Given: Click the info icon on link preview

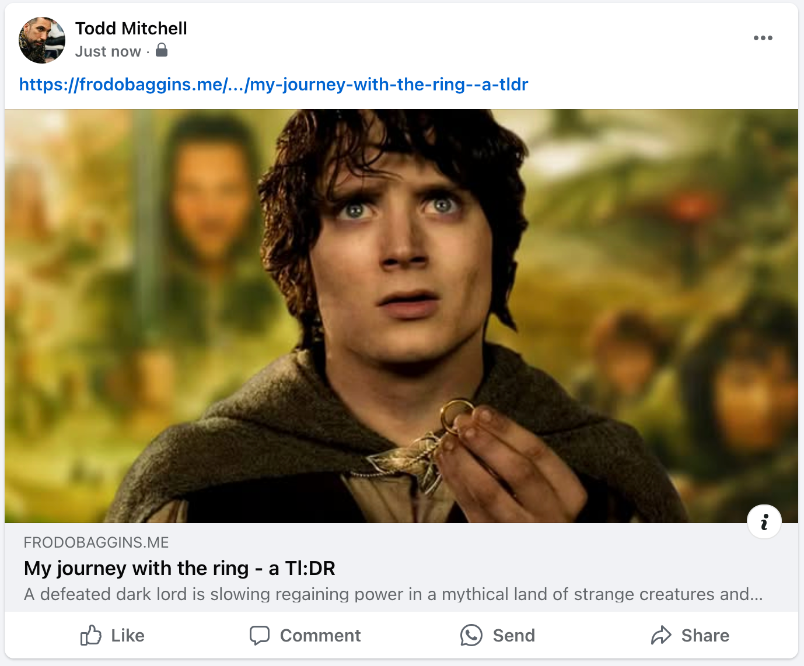Looking at the screenshot, I should coord(764,522).
